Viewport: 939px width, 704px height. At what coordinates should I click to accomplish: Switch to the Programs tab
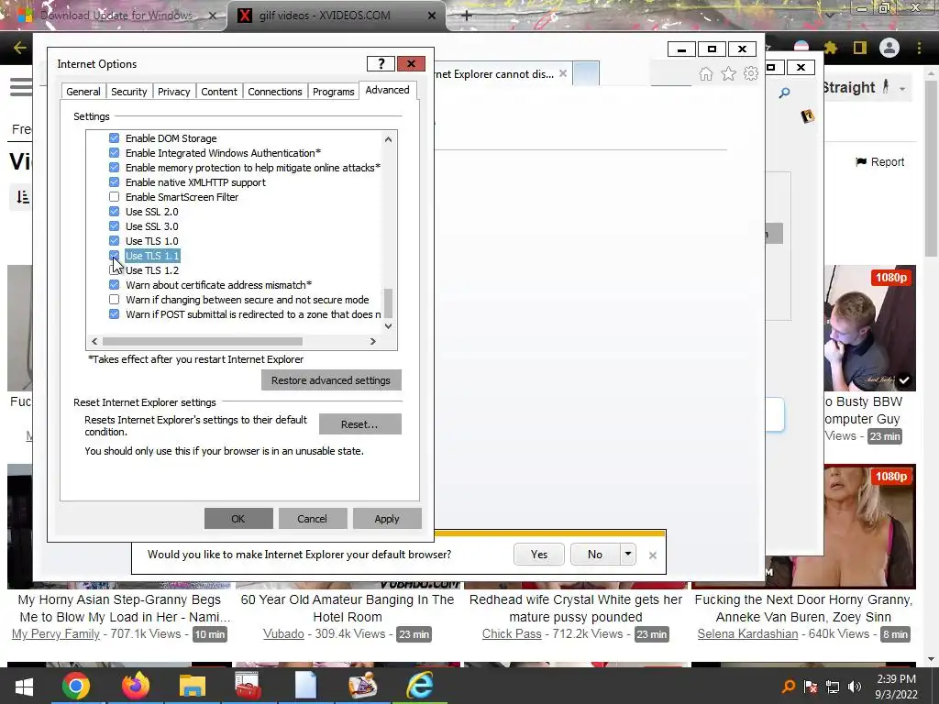click(333, 92)
